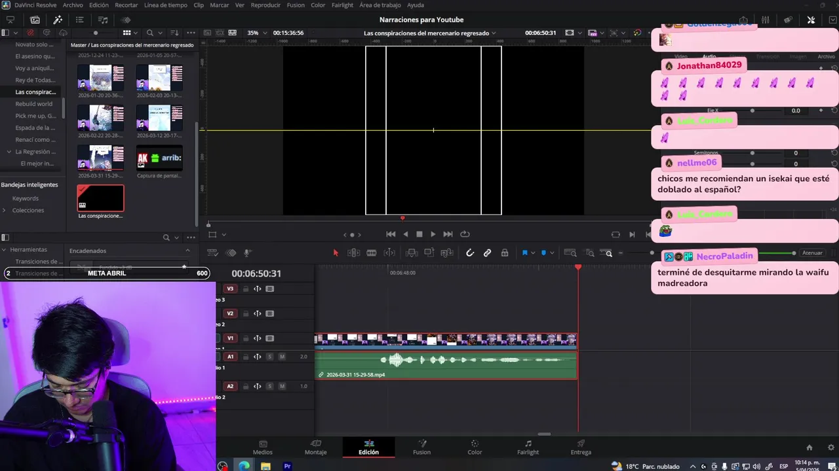This screenshot has height=471, width=839.
Task: Select the Rebuild world bin
Action: pos(34,103)
